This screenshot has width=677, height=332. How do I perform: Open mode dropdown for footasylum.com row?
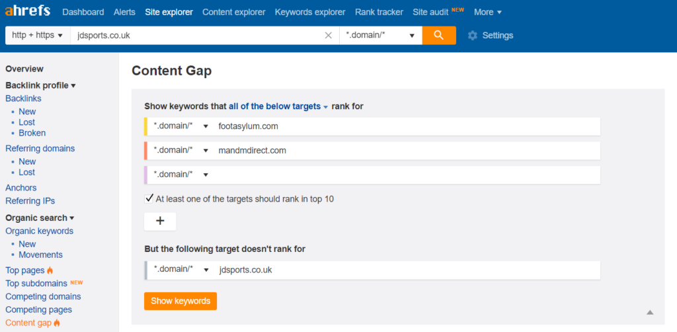point(181,126)
